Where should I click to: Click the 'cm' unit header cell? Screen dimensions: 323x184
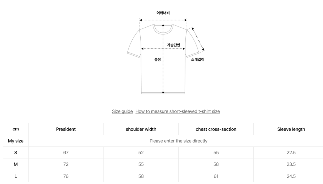tap(16, 129)
